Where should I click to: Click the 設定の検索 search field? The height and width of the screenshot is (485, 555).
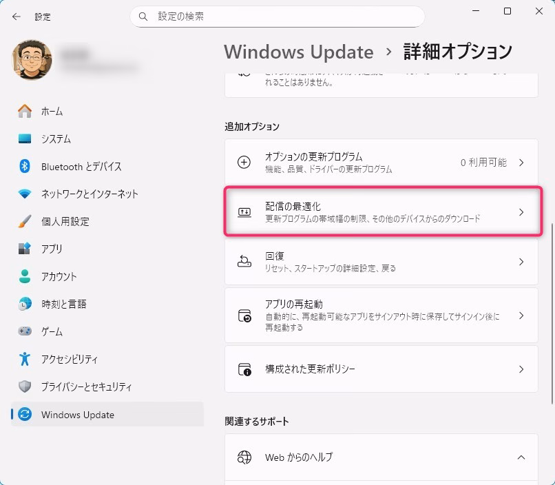[282, 16]
